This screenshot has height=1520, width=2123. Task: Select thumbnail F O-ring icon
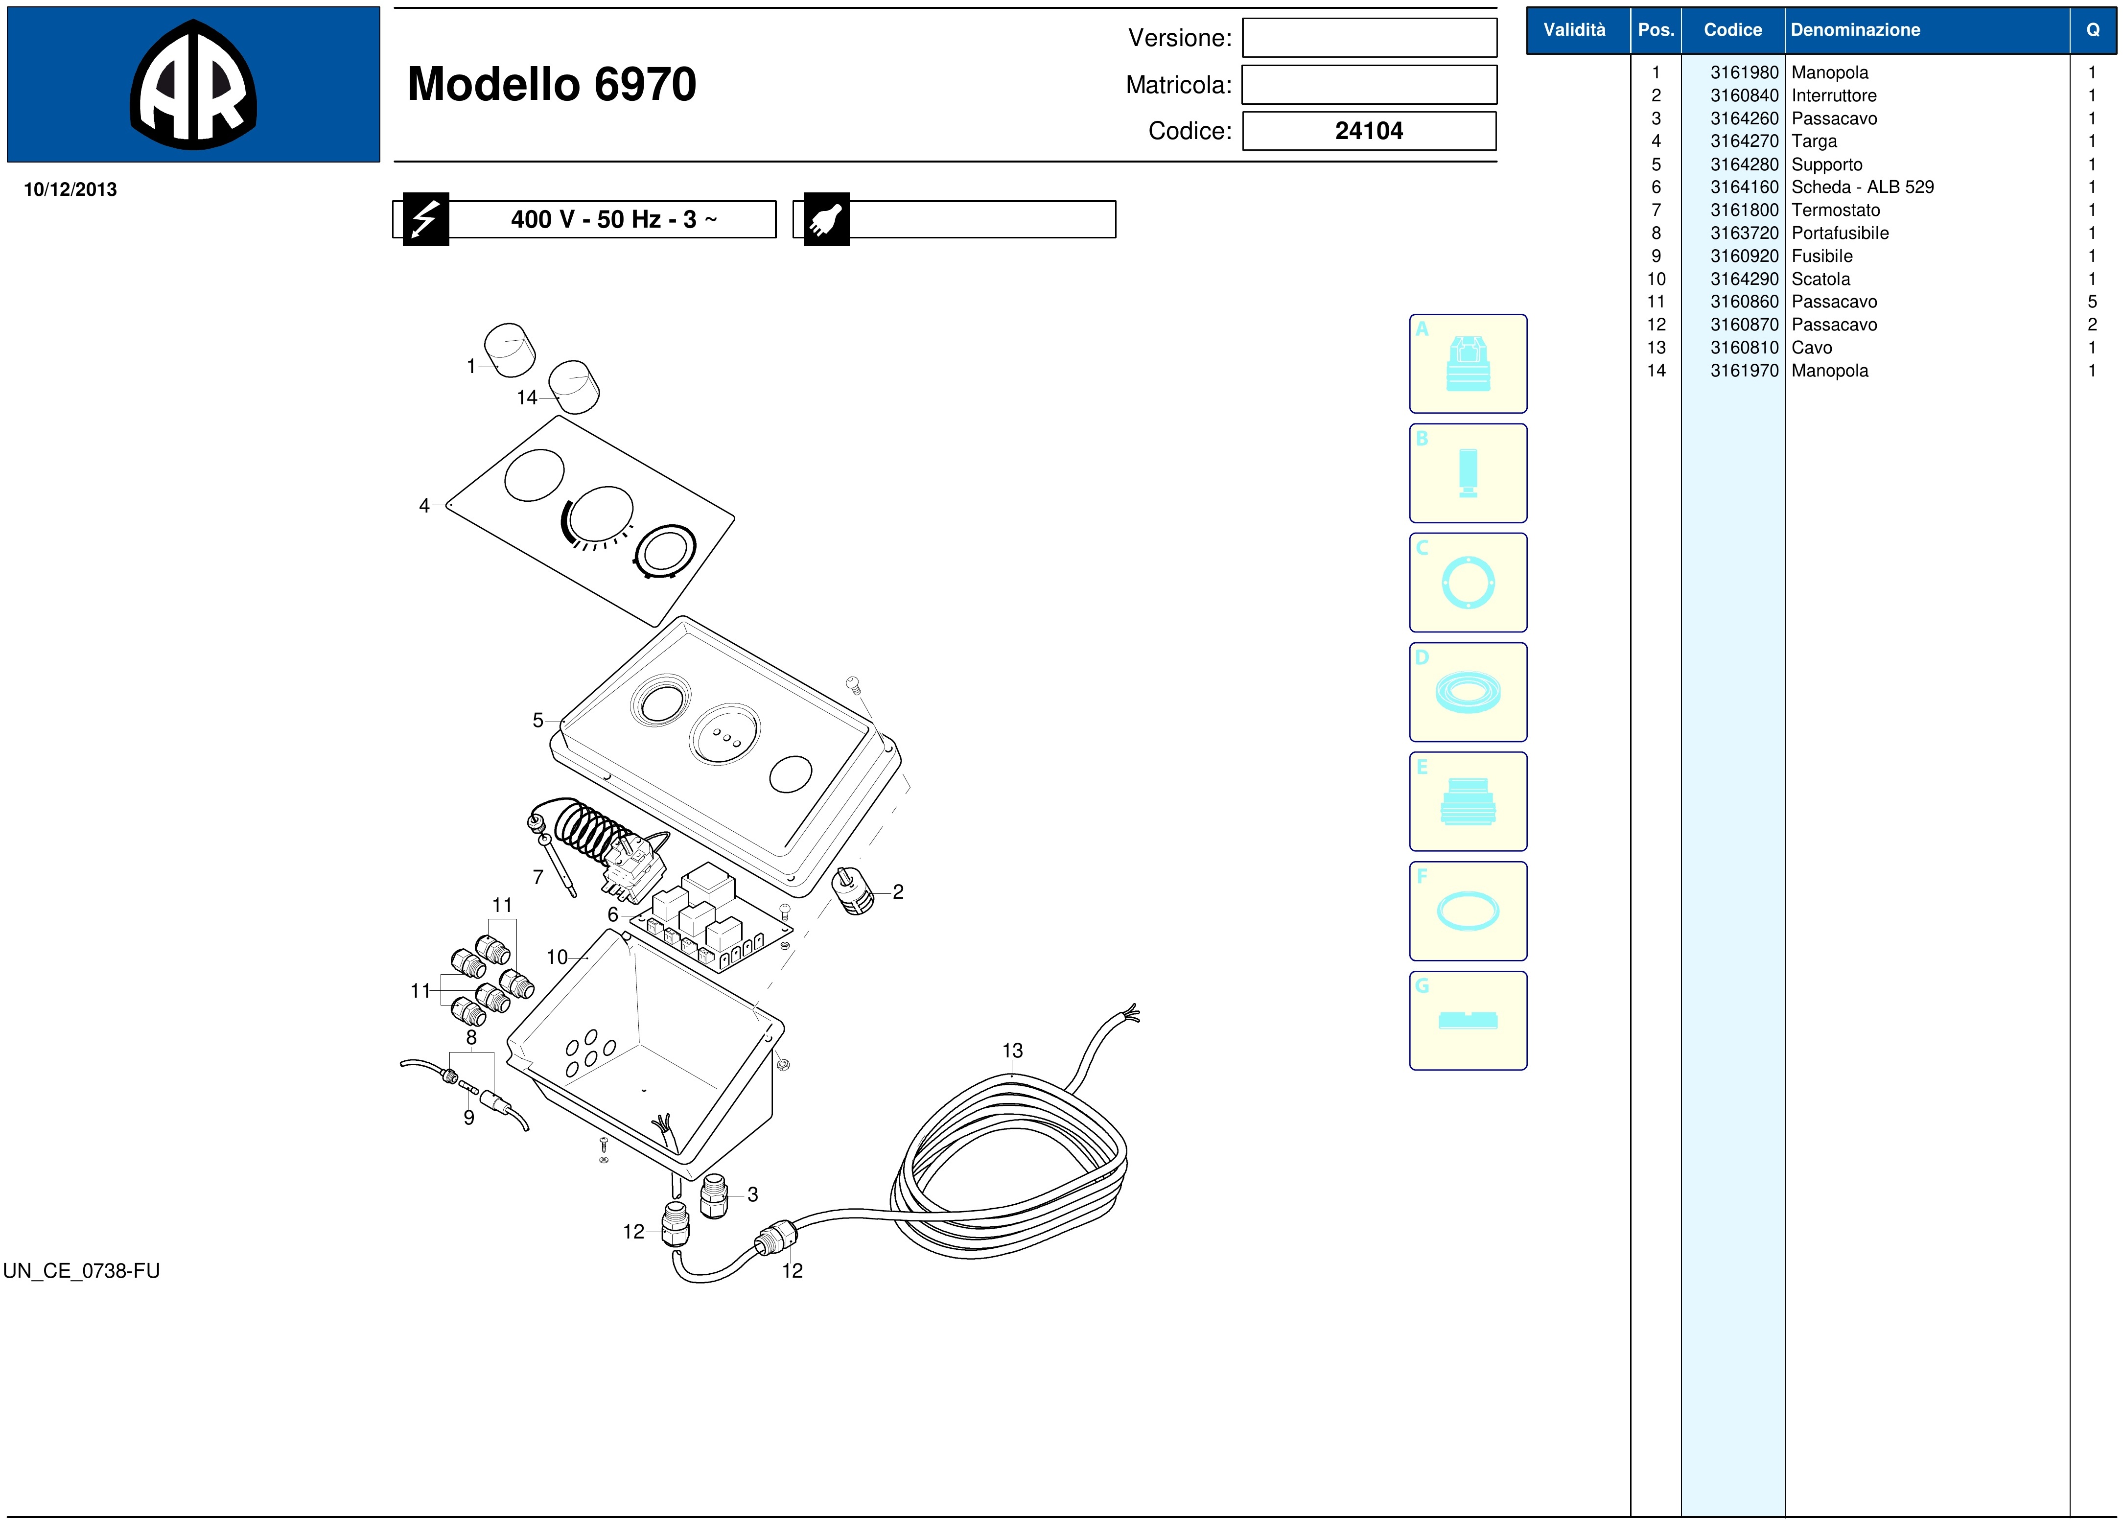click(x=1467, y=911)
